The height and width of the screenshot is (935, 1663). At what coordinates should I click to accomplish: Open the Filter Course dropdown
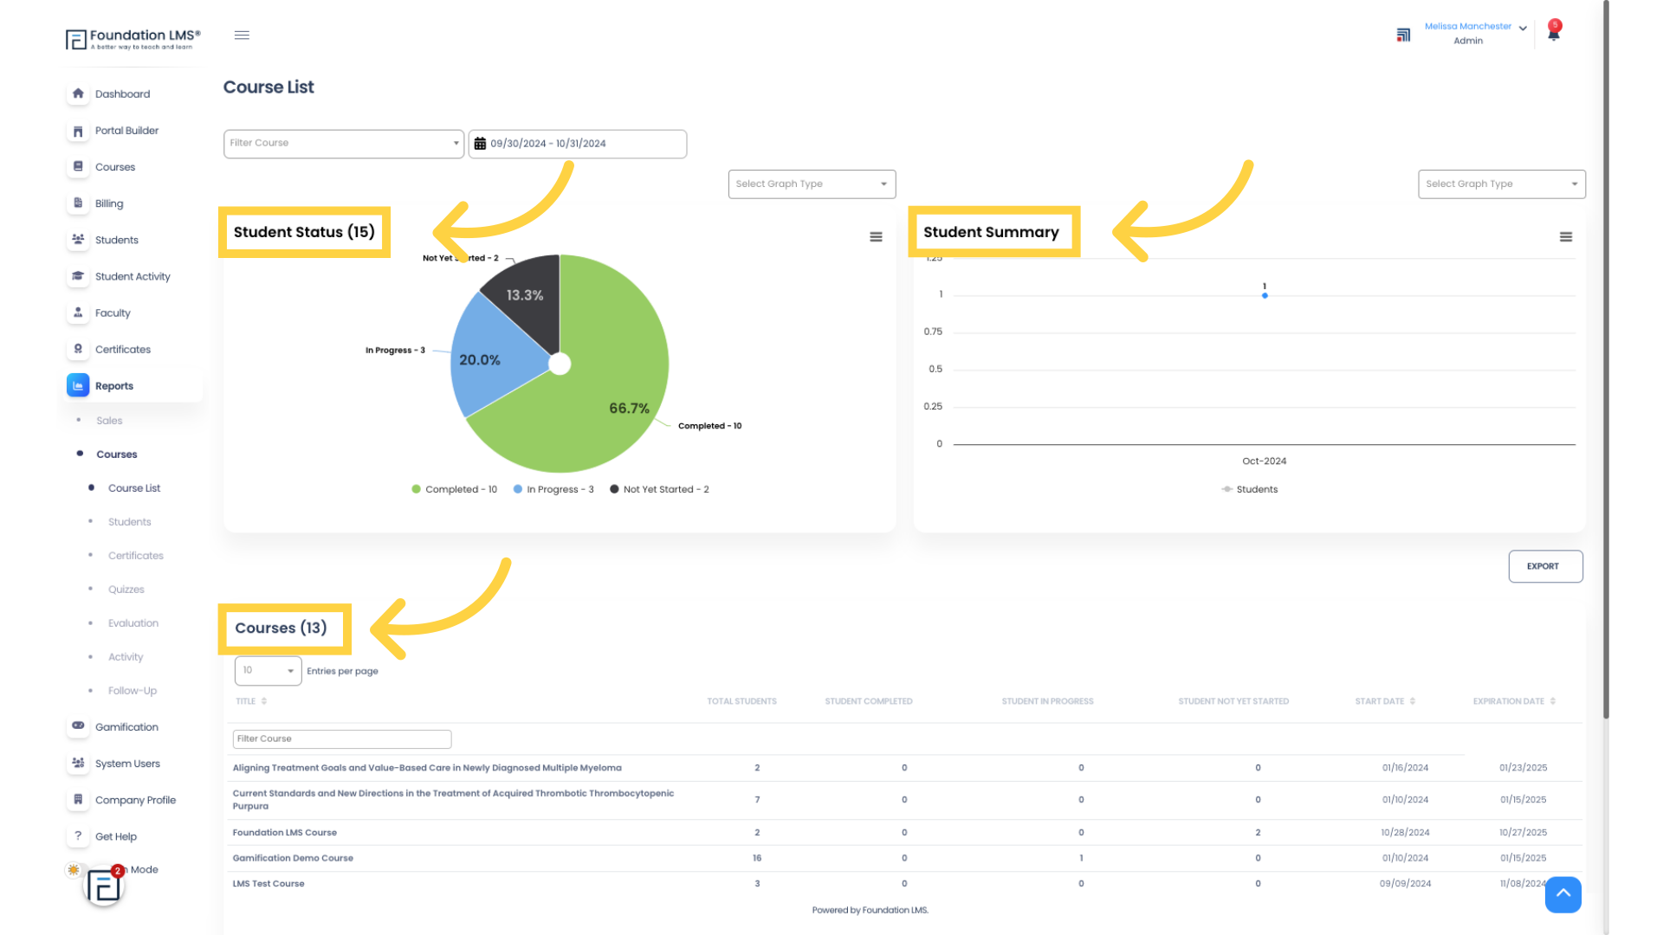point(343,143)
